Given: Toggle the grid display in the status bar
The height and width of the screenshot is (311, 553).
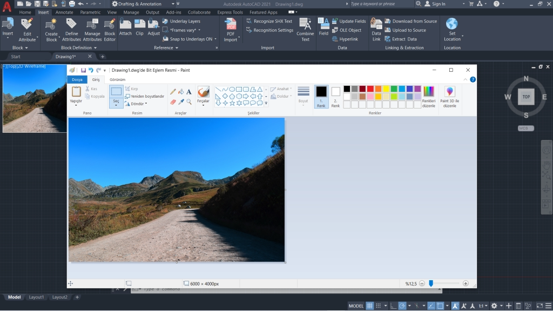Looking at the screenshot, I should [x=369, y=306].
